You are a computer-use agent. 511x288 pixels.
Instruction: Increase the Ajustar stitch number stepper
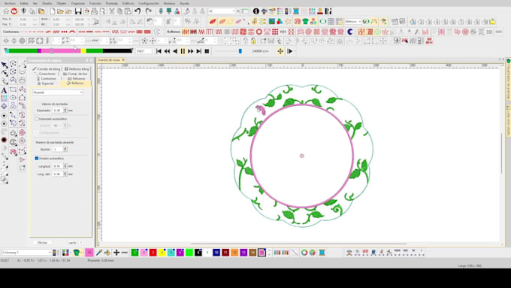tap(65, 147)
